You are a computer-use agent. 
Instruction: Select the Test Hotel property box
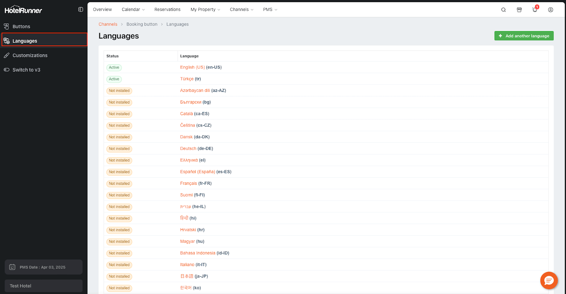(x=44, y=286)
